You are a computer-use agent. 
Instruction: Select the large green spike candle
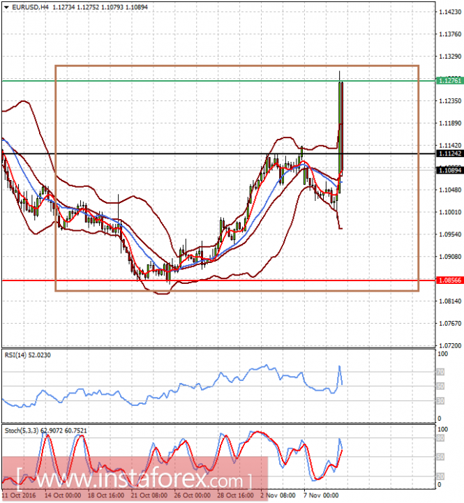point(340,137)
